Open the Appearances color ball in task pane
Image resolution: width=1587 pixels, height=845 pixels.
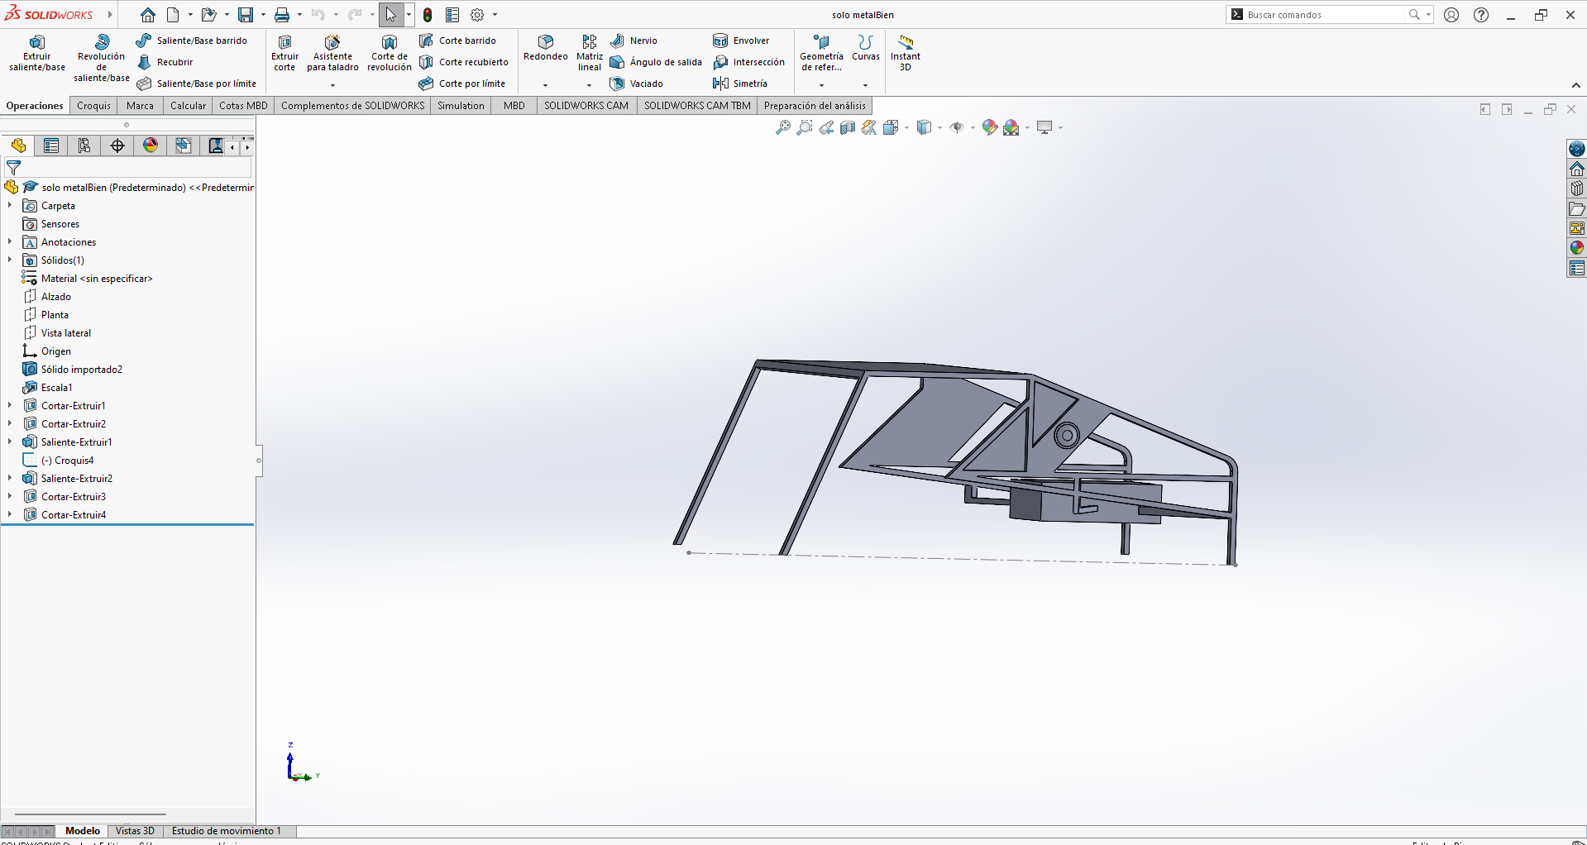[x=1577, y=248]
